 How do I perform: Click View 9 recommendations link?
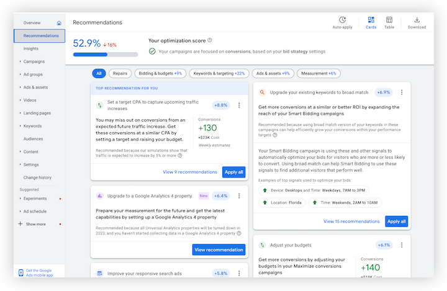tap(190, 172)
